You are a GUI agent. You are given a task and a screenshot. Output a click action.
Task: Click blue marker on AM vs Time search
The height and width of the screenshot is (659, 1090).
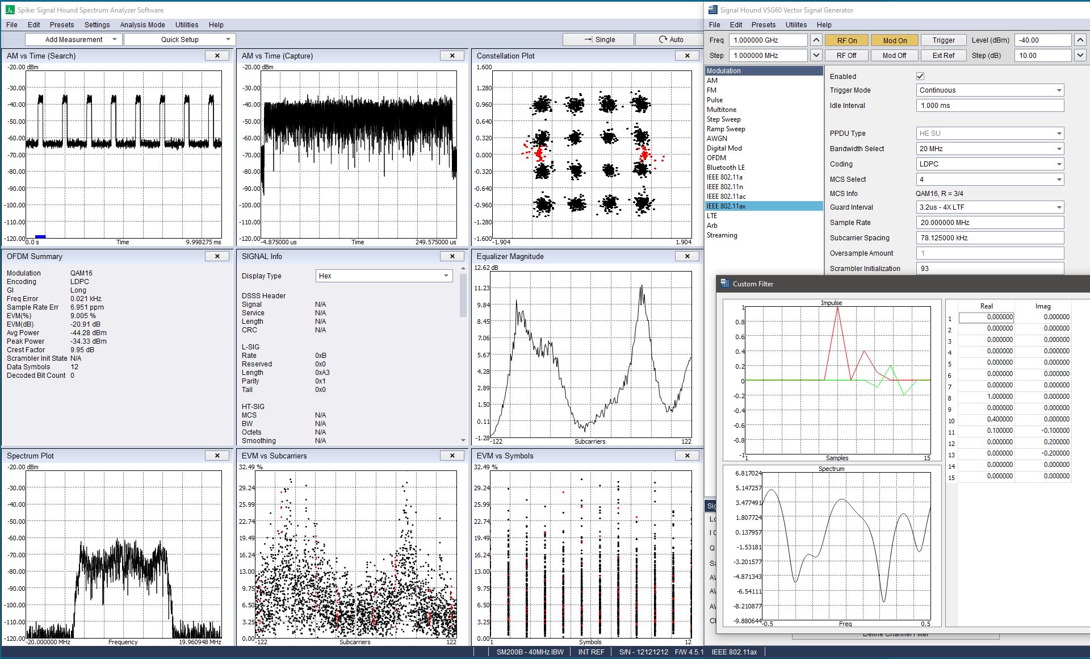pyautogui.click(x=40, y=236)
